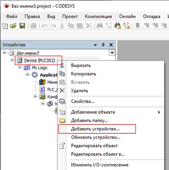169x170 pixels.
Task: Click the copy icon in context menu
Action: pos(62,74)
